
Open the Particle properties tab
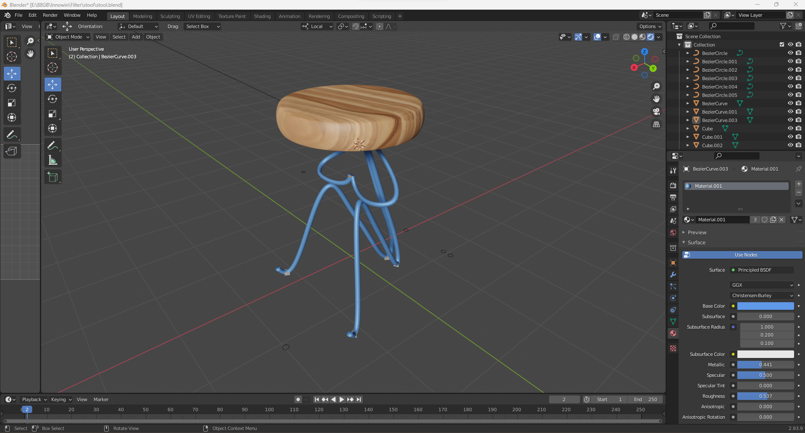tap(673, 286)
